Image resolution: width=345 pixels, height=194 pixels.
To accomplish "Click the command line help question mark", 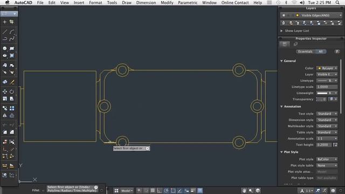I will (x=96, y=187).
